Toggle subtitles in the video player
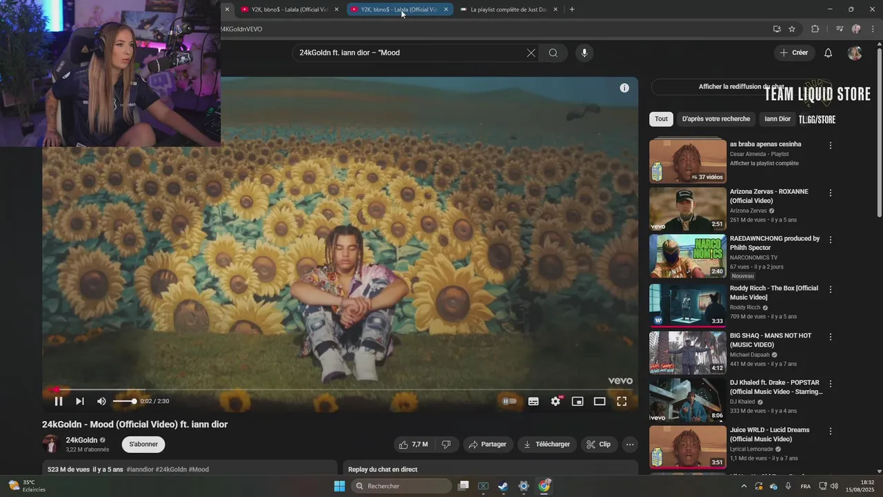The height and width of the screenshot is (497, 883). [533, 401]
